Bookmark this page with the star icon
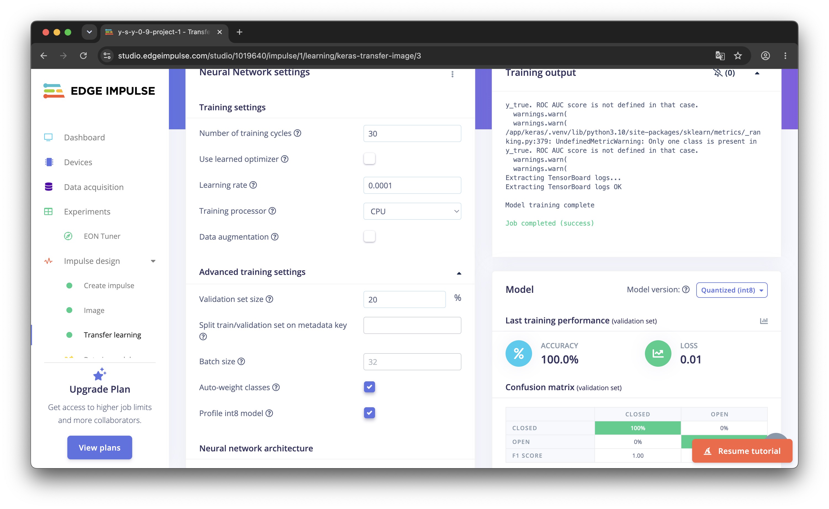The width and height of the screenshot is (829, 509). click(738, 55)
